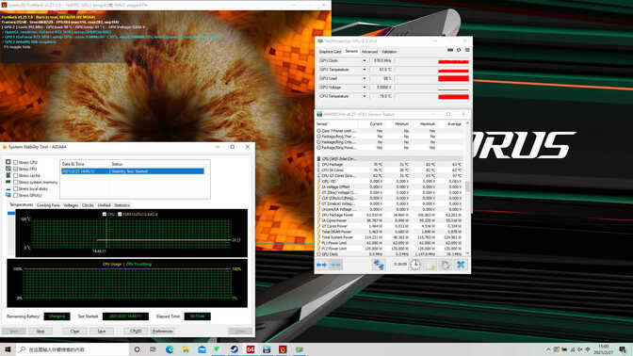This screenshot has height=356, width=633.
Task: Click the GPU Clock value field in GPU-Z
Action: [381, 60]
